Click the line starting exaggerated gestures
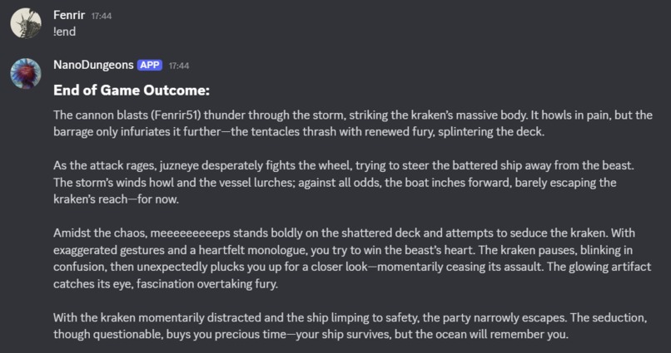Image resolution: width=671 pixels, height=353 pixels. pyautogui.click(x=343, y=250)
